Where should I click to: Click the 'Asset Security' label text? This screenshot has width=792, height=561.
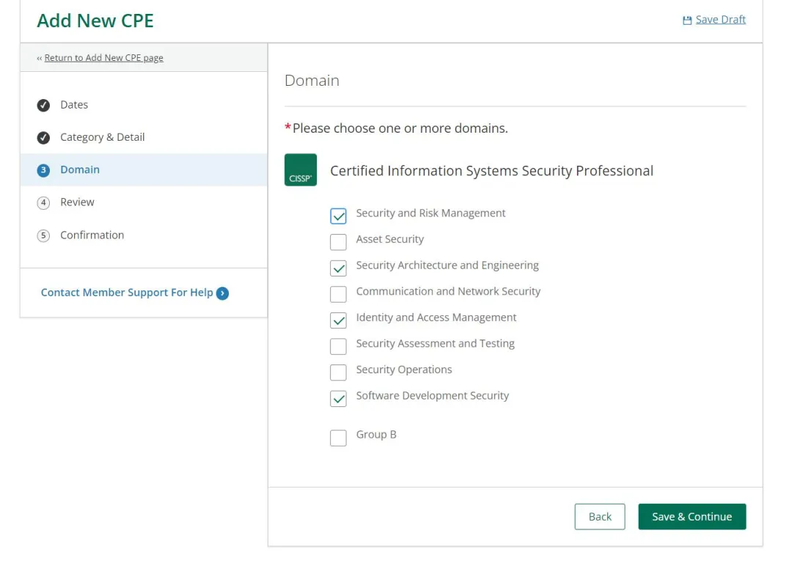390,239
